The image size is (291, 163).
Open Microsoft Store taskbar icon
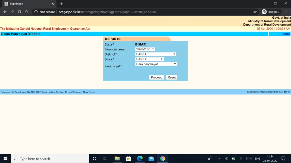click(x=128, y=158)
